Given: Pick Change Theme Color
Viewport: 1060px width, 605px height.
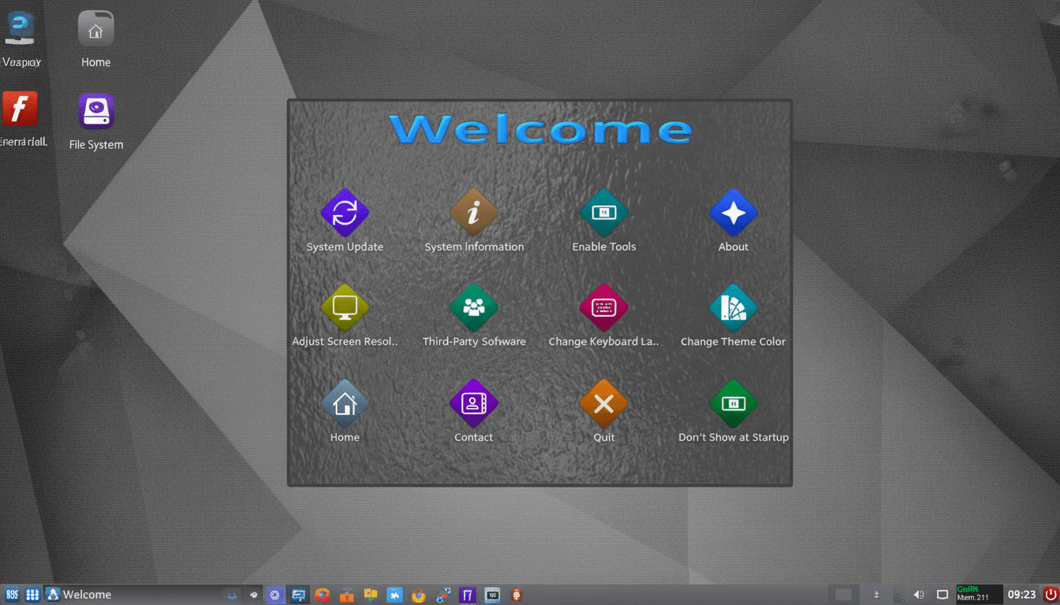Looking at the screenshot, I should [x=733, y=308].
